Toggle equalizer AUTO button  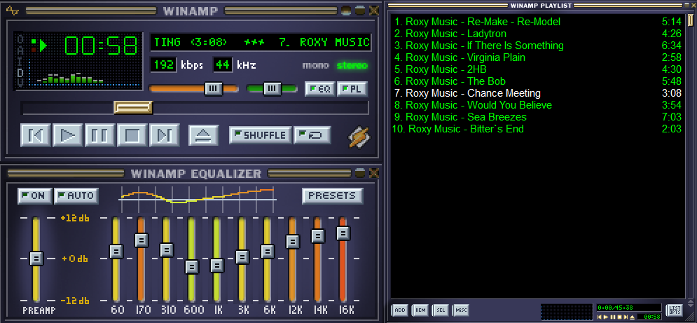[76, 195]
